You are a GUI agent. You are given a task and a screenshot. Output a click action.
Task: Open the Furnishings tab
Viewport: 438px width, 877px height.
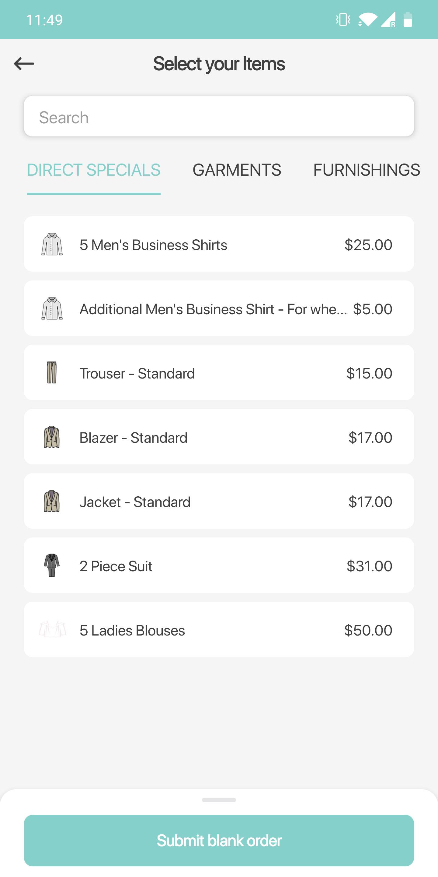[367, 170]
